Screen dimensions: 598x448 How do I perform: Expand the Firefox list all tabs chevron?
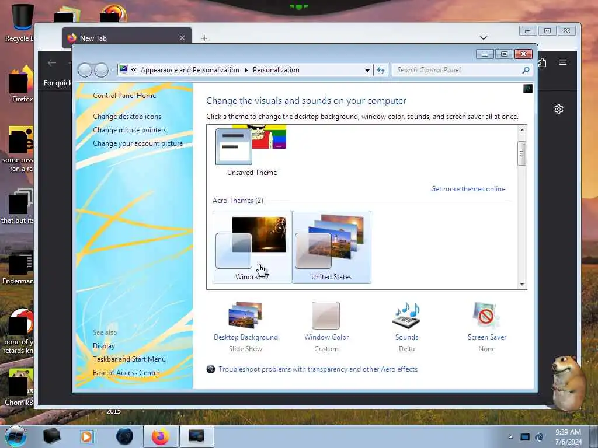pyautogui.click(x=484, y=37)
